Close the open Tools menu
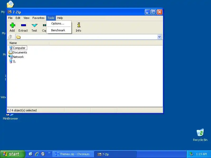211x158 pixels. (x=51, y=18)
